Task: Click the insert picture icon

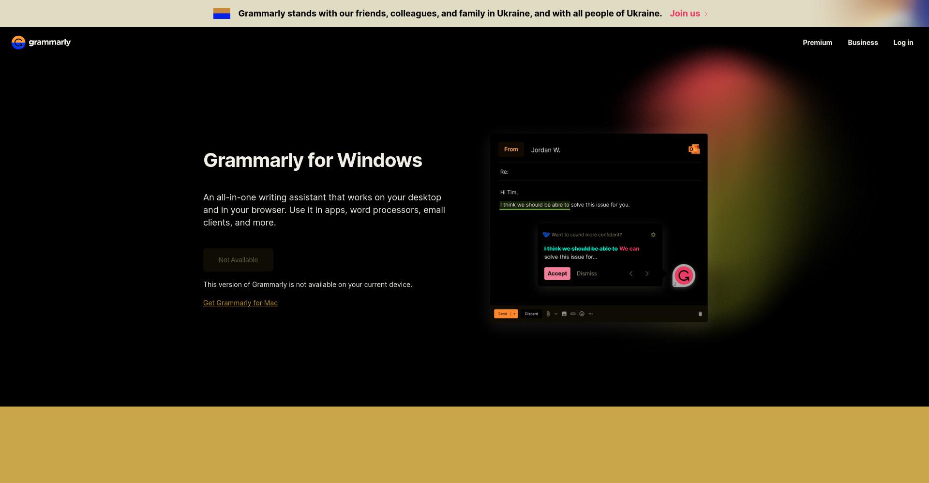Action: click(x=564, y=314)
